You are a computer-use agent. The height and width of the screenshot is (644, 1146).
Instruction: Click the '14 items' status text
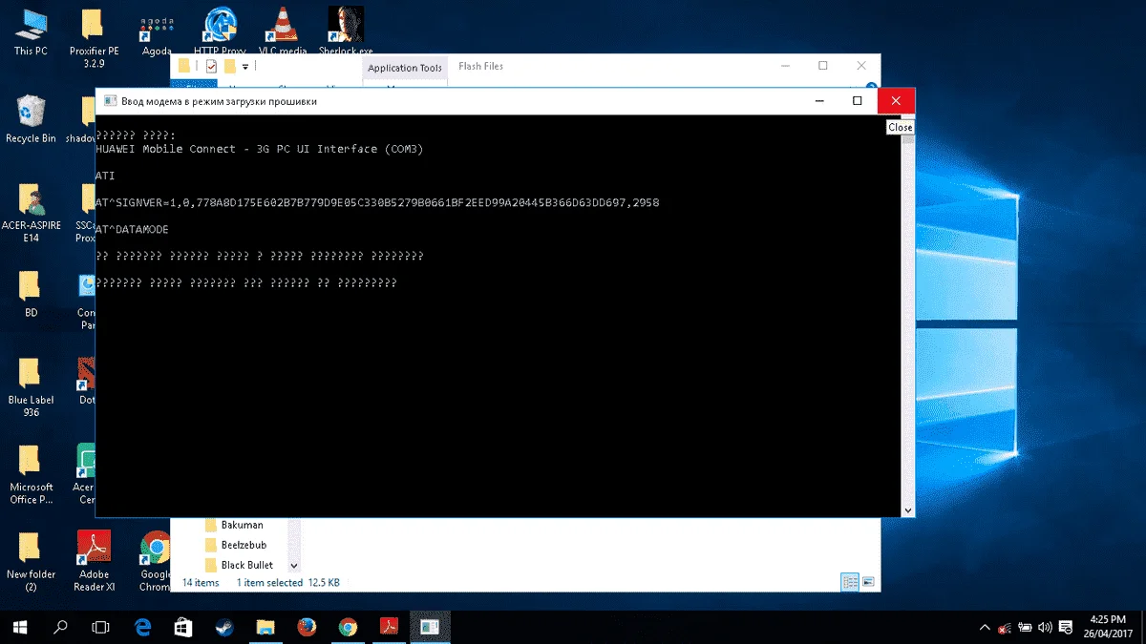[201, 582]
